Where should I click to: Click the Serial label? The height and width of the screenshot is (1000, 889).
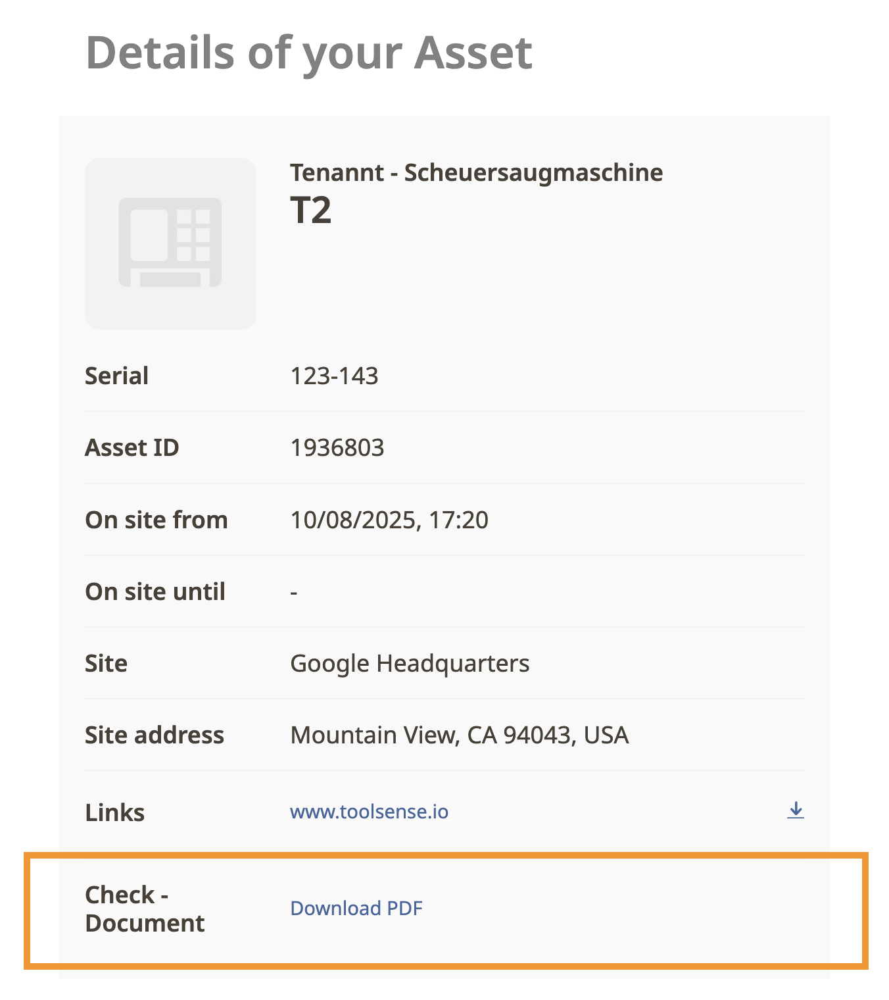coord(116,376)
